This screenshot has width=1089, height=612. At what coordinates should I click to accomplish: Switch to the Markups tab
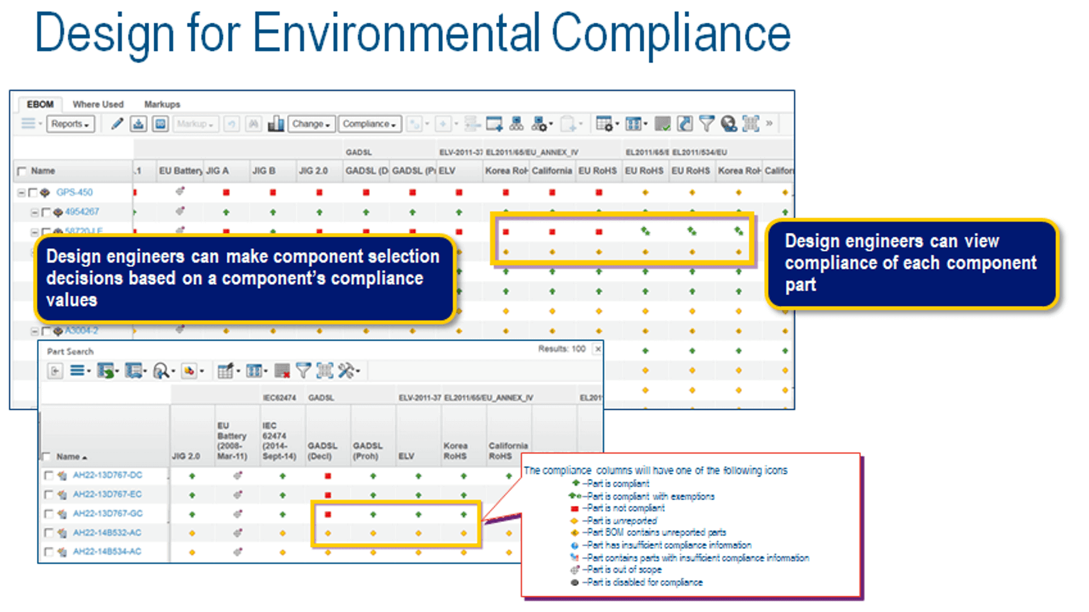[x=162, y=104]
